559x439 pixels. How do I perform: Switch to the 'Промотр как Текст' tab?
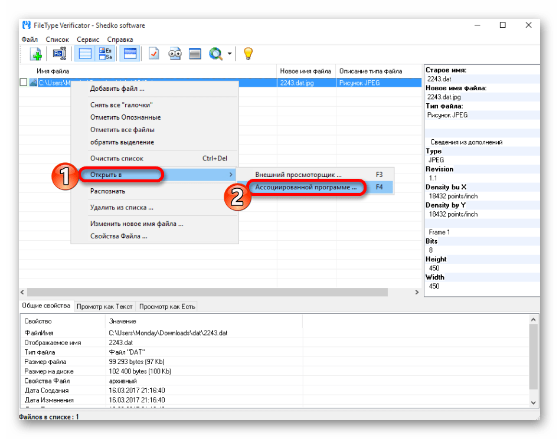[x=104, y=306]
